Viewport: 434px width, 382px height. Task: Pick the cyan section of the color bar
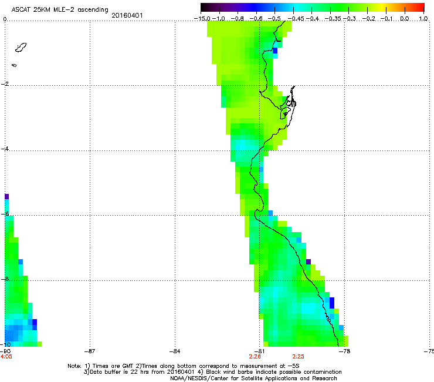point(297,8)
